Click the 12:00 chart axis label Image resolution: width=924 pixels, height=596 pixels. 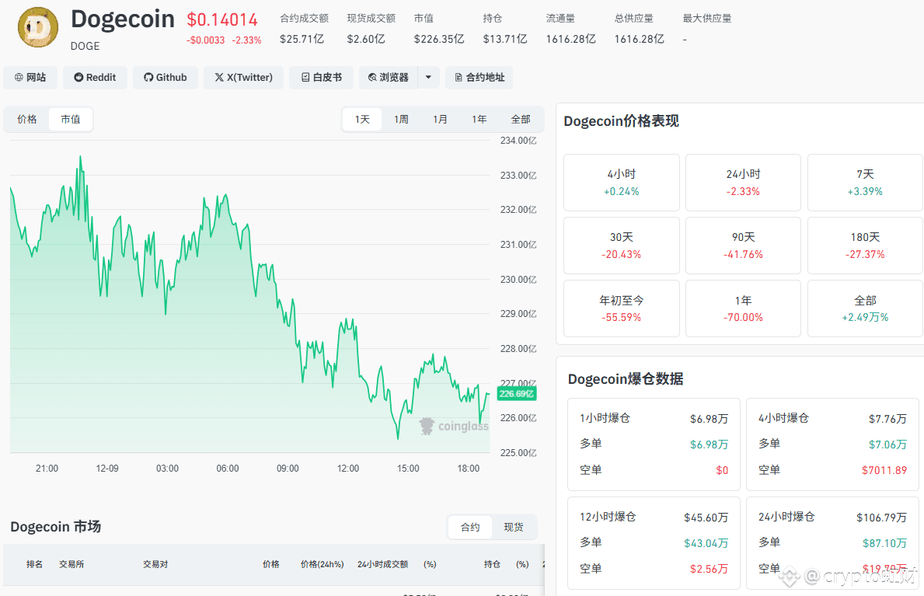pyautogui.click(x=347, y=468)
